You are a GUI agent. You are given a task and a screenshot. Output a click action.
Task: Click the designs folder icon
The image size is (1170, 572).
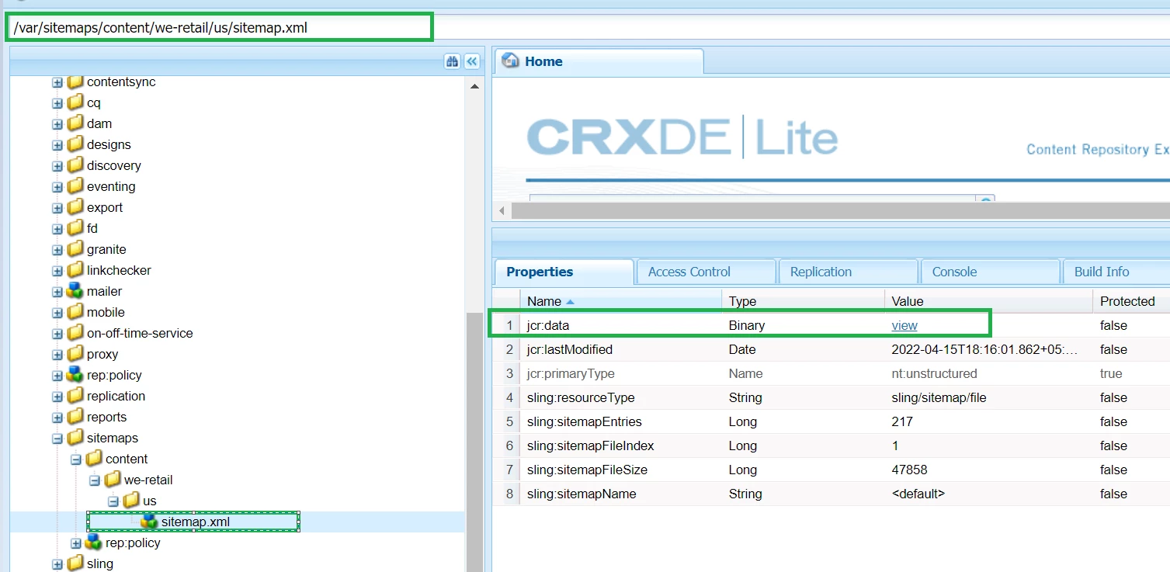click(75, 144)
